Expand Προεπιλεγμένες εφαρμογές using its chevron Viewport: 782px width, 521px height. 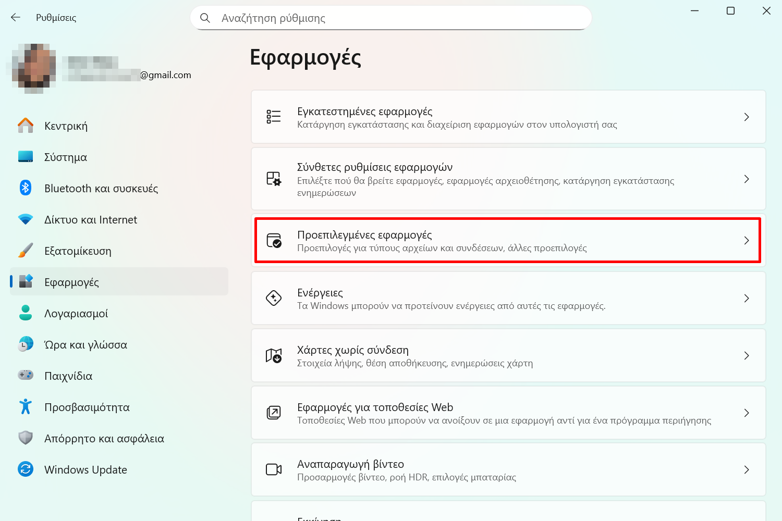point(747,240)
